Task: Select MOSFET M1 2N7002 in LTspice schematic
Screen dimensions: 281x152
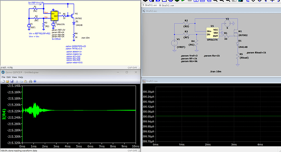Action: pos(236,33)
